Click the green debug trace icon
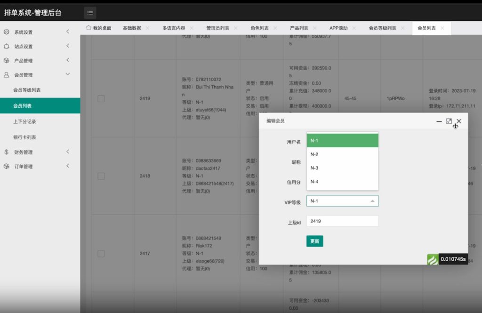482x313 pixels. tap(433, 259)
